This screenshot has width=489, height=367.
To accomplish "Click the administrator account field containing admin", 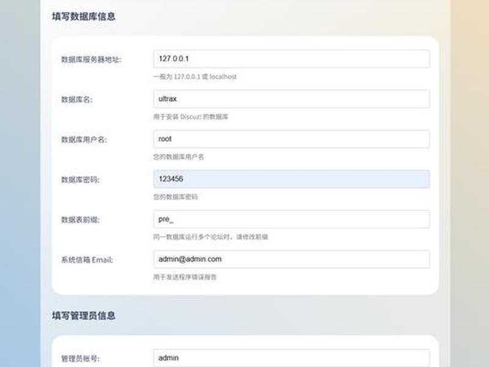I will (292, 358).
